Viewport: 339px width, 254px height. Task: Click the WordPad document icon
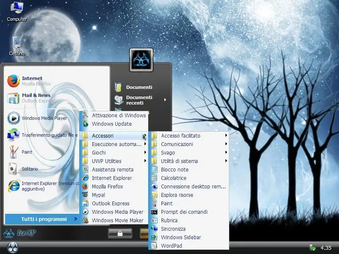tap(154, 246)
